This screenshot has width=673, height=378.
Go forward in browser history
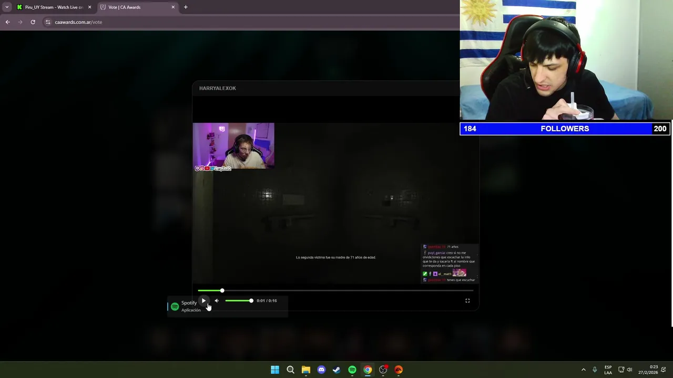click(20, 22)
